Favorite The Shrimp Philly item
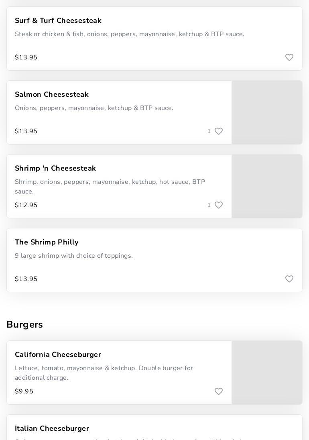 (289, 279)
